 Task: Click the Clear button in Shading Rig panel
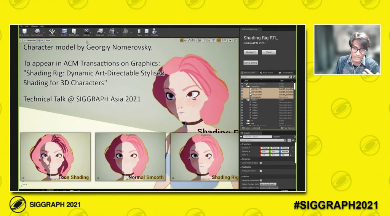point(269,52)
